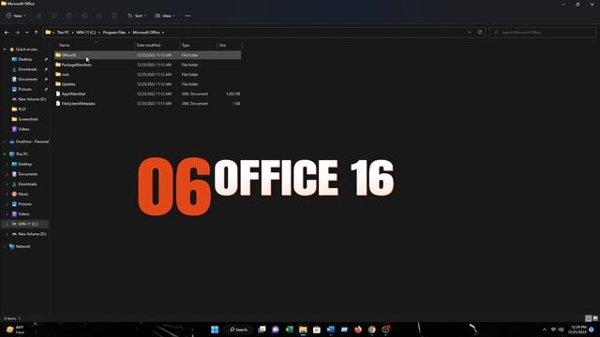Click Microsoft Office in the address breadcrumb
600x337 pixels.
[146, 33]
